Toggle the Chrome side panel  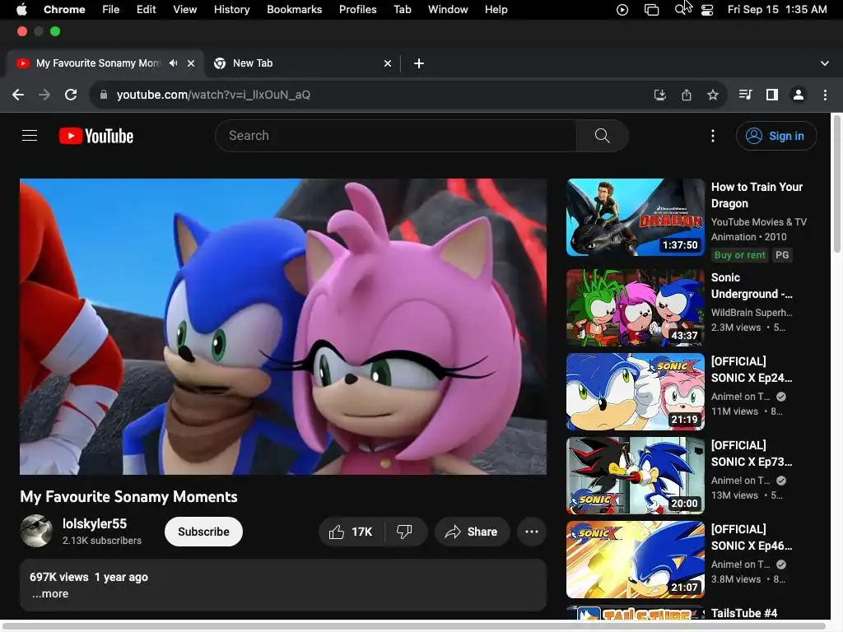[x=772, y=95]
